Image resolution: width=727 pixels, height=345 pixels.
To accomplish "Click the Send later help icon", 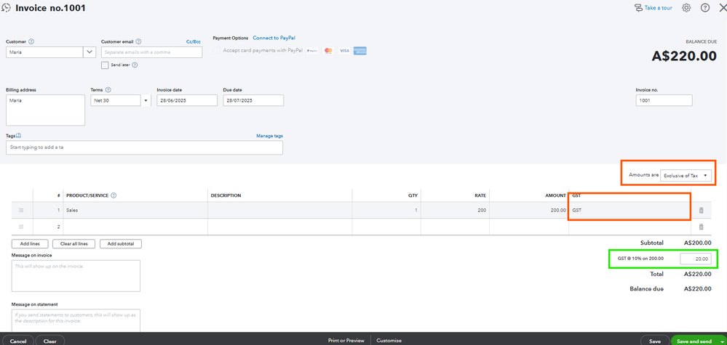I will click(x=135, y=65).
